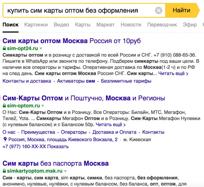Screen dimensions: 204x187
Task: Go to the Карты tab
Action: click(83, 25)
